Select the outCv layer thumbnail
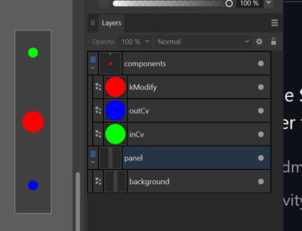This screenshot has height=231, width=302. [116, 111]
